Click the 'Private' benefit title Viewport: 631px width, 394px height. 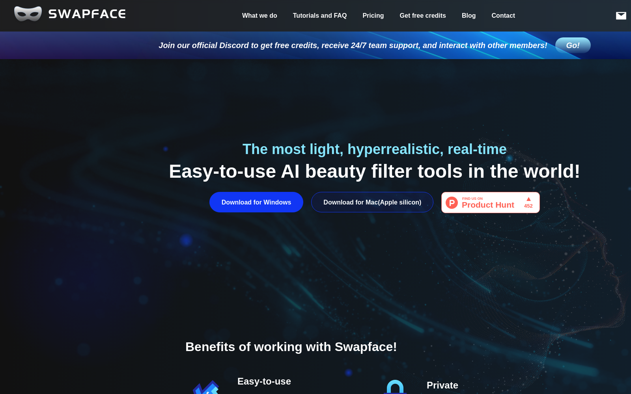(442, 385)
